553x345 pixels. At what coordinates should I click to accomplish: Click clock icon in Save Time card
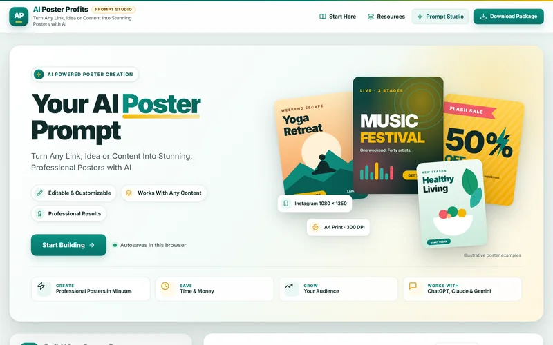coord(165,286)
